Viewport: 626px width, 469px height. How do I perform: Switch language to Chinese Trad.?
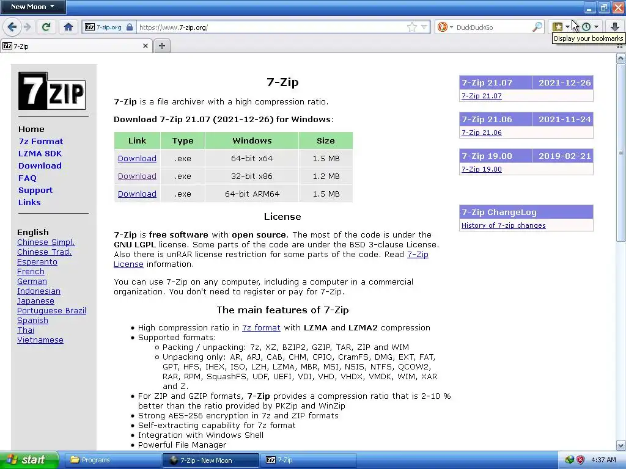coord(44,252)
